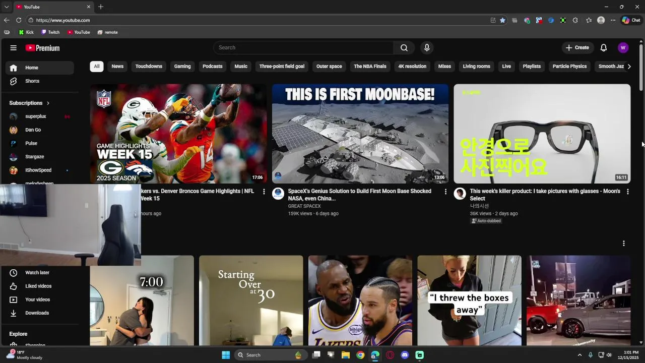Viewport: 645px width, 363px height.
Task: Start voice search with microphone icon
Action: click(x=427, y=47)
